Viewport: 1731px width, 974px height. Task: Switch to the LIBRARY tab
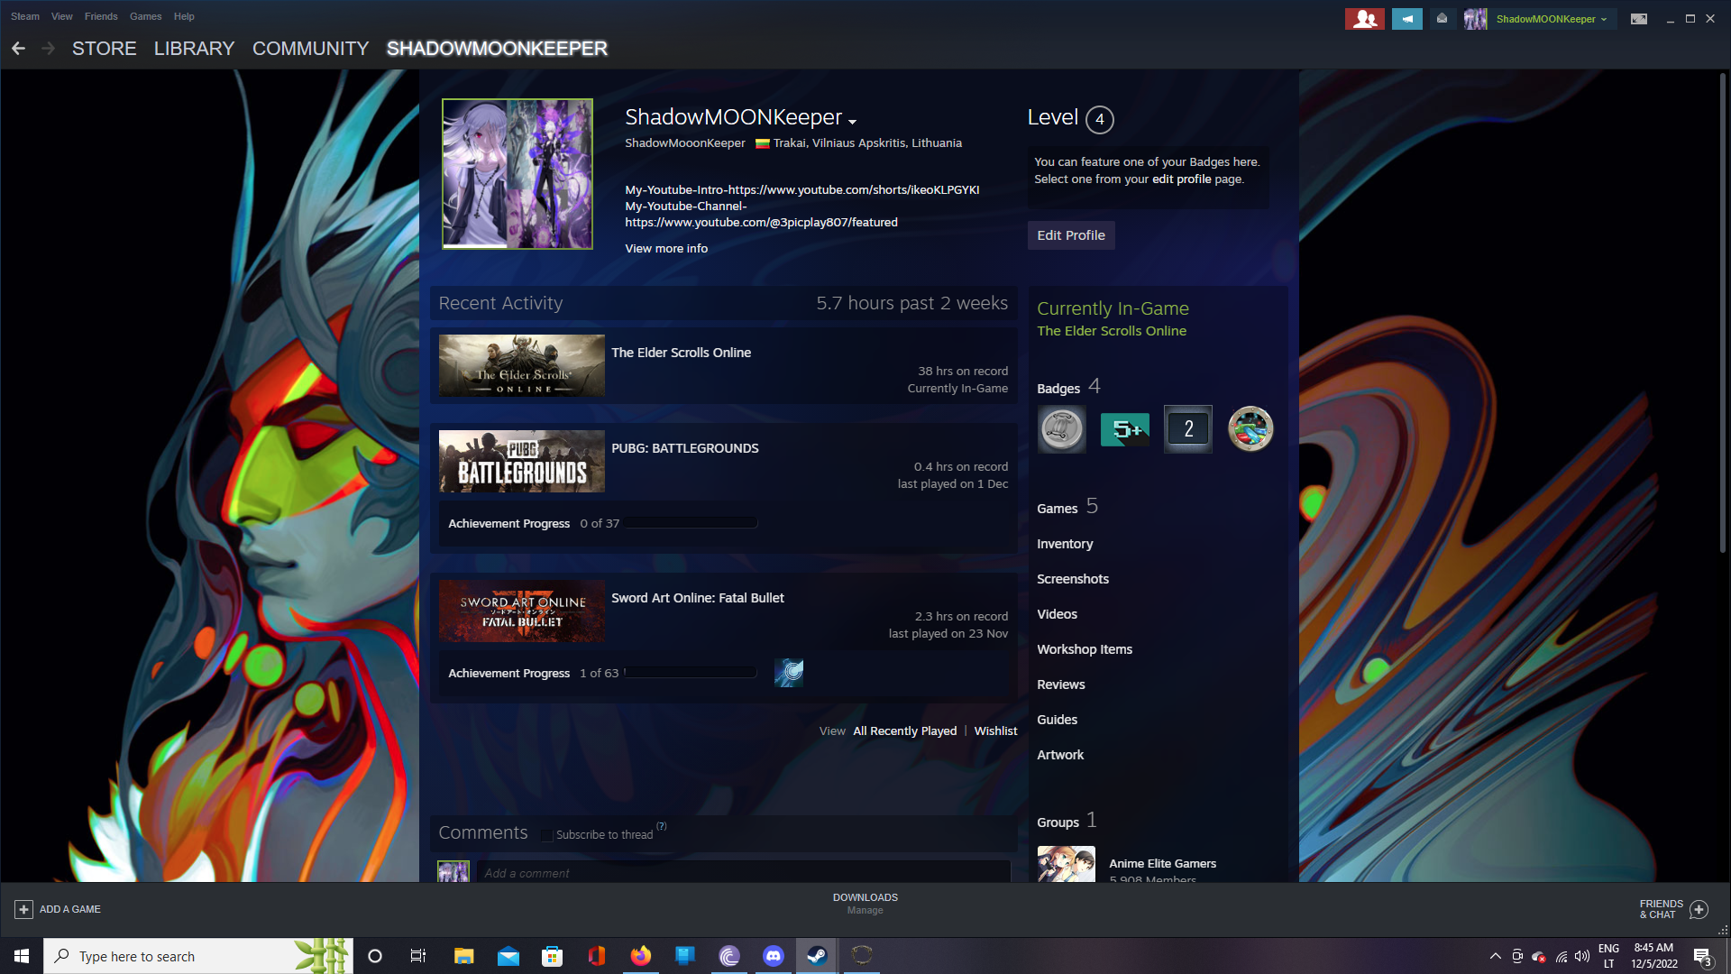click(x=194, y=49)
